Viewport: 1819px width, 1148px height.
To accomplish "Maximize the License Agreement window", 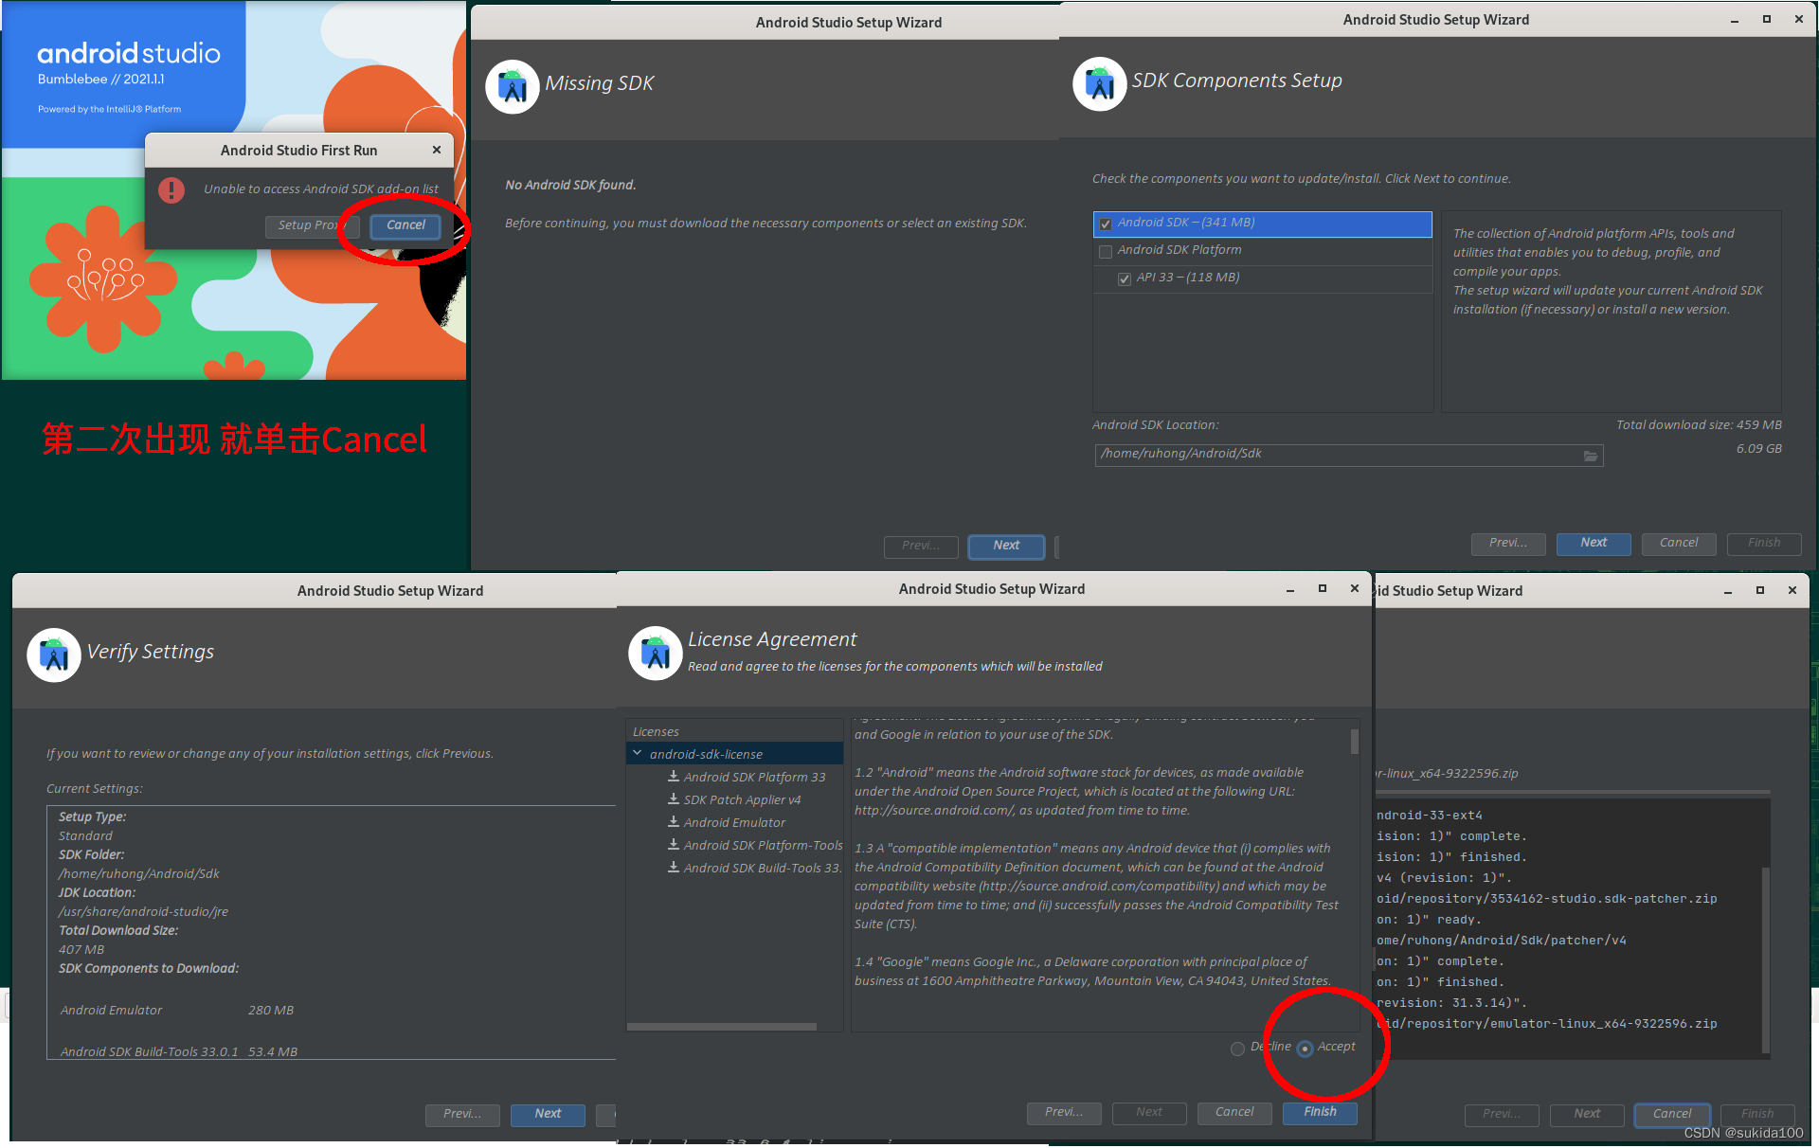I will point(1323,589).
